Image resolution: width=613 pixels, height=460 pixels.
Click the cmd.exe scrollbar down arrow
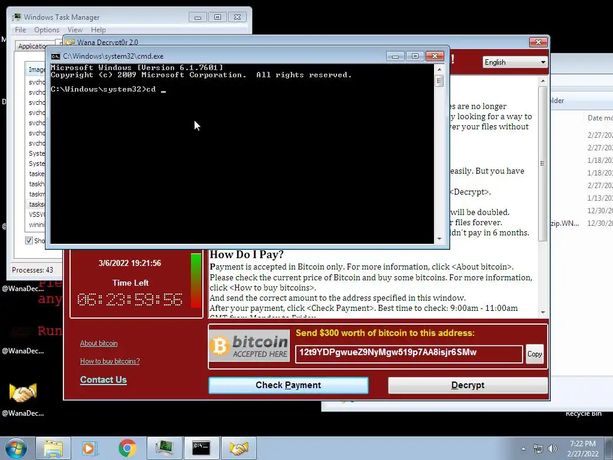pos(439,238)
